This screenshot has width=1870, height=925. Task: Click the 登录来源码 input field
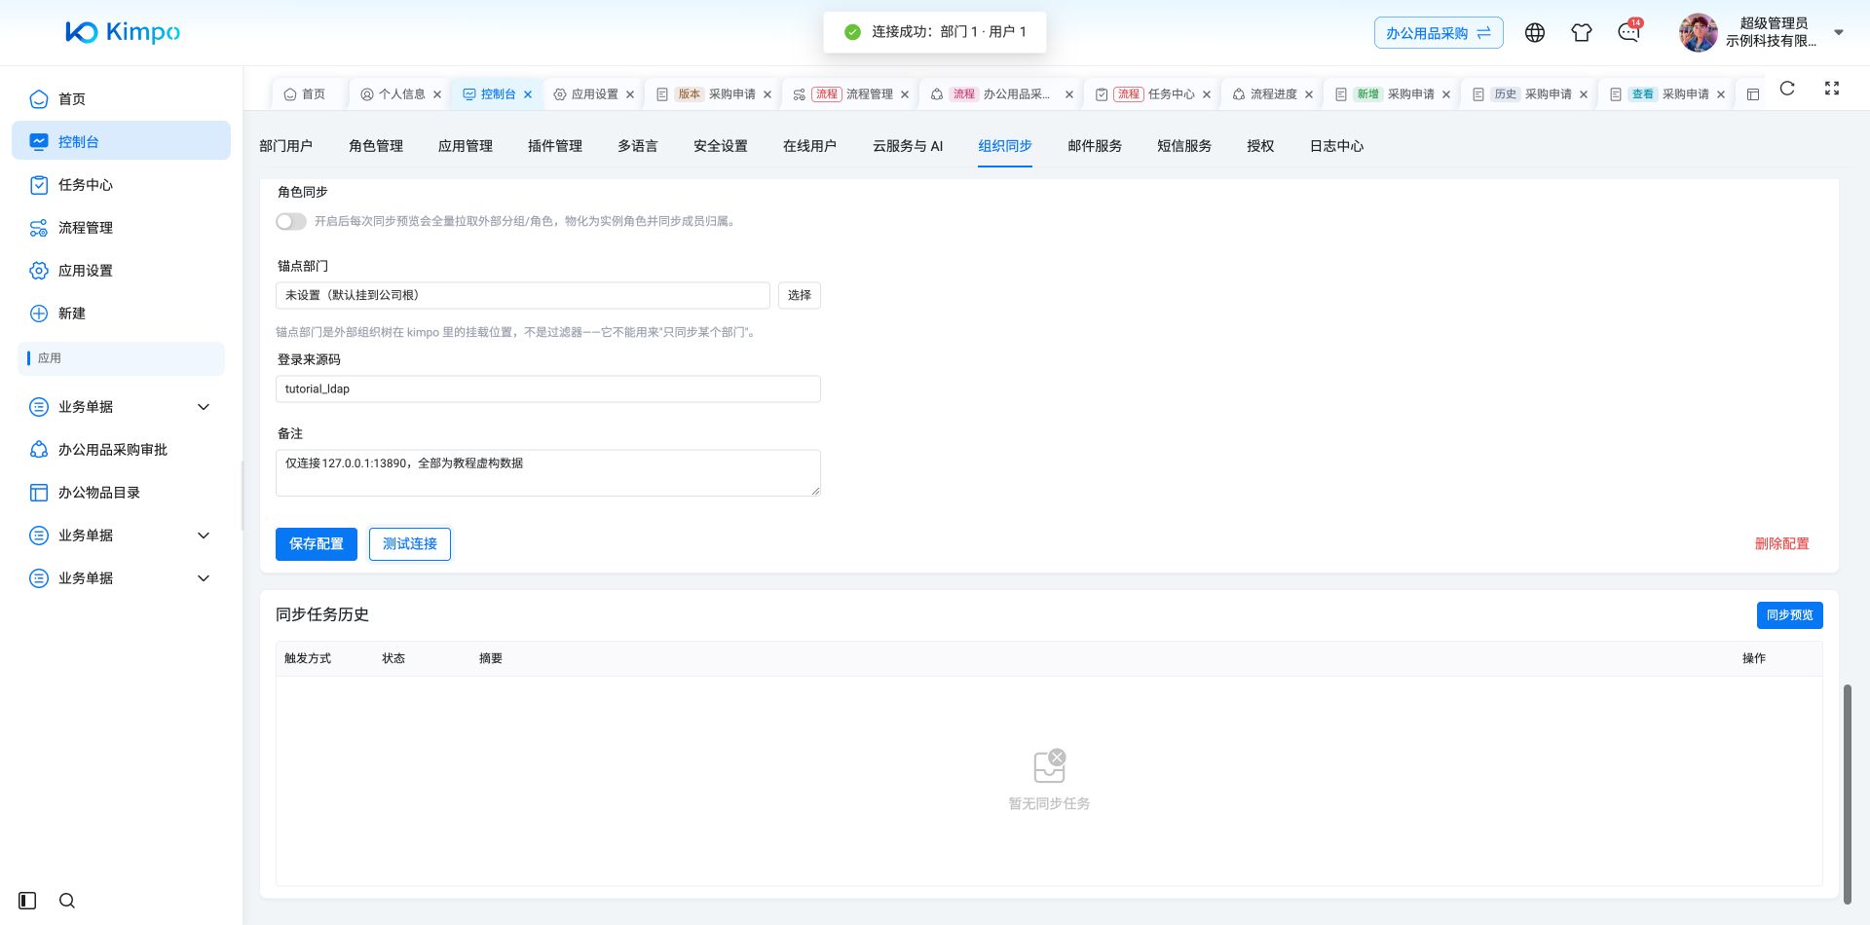click(548, 388)
